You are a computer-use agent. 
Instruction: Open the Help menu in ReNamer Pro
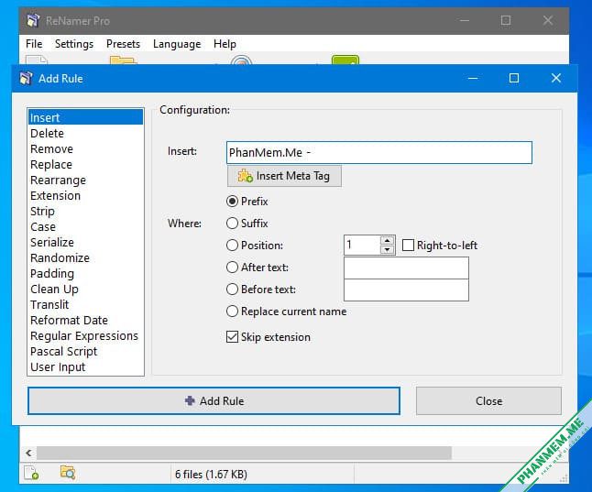click(x=225, y=44)
